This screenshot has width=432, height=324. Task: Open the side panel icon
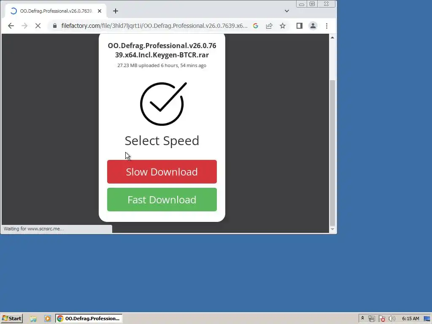[300, 26]
